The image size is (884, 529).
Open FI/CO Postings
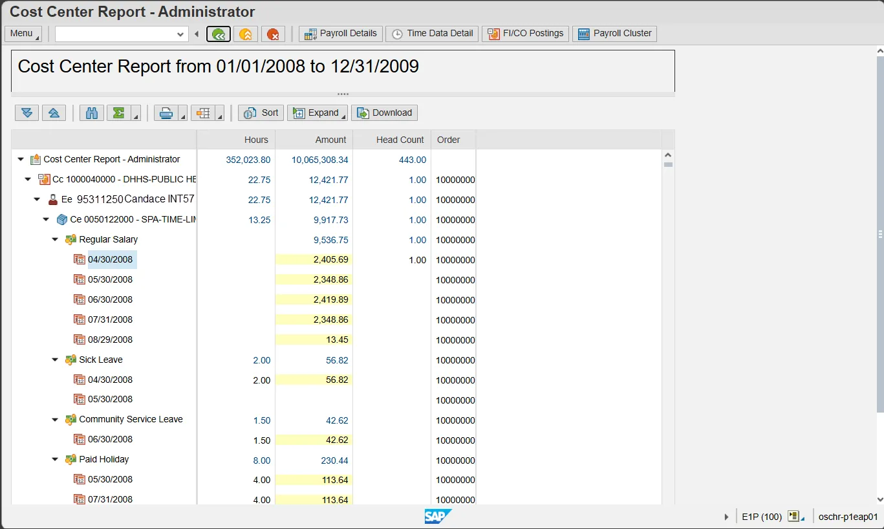point(525,34)
